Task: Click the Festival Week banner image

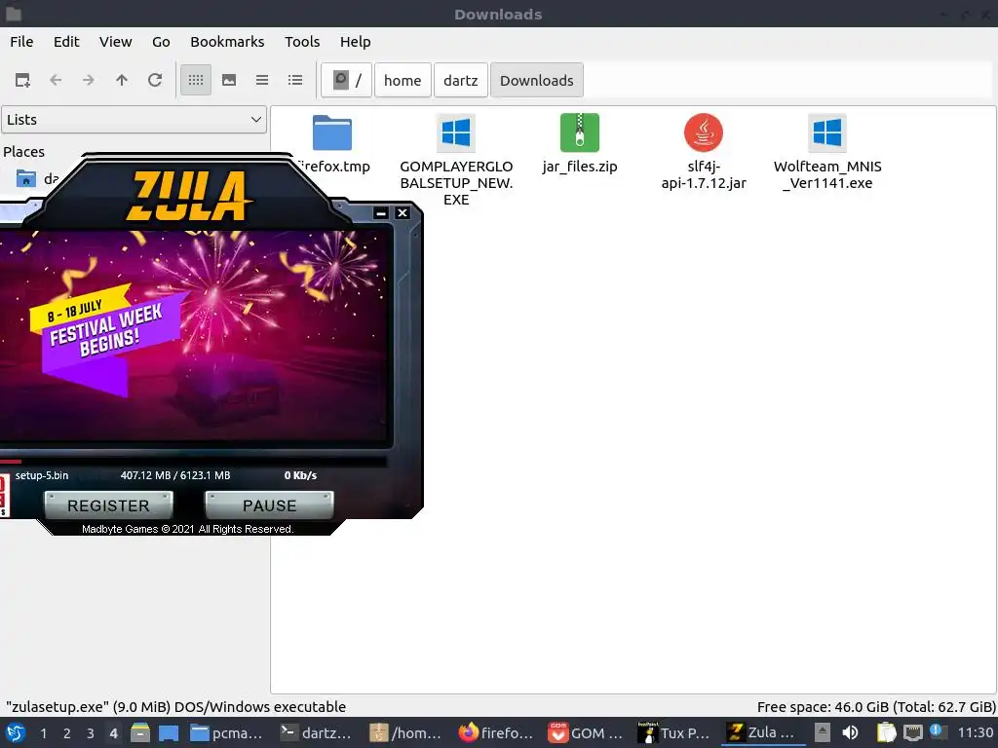Action: [194, 335]
